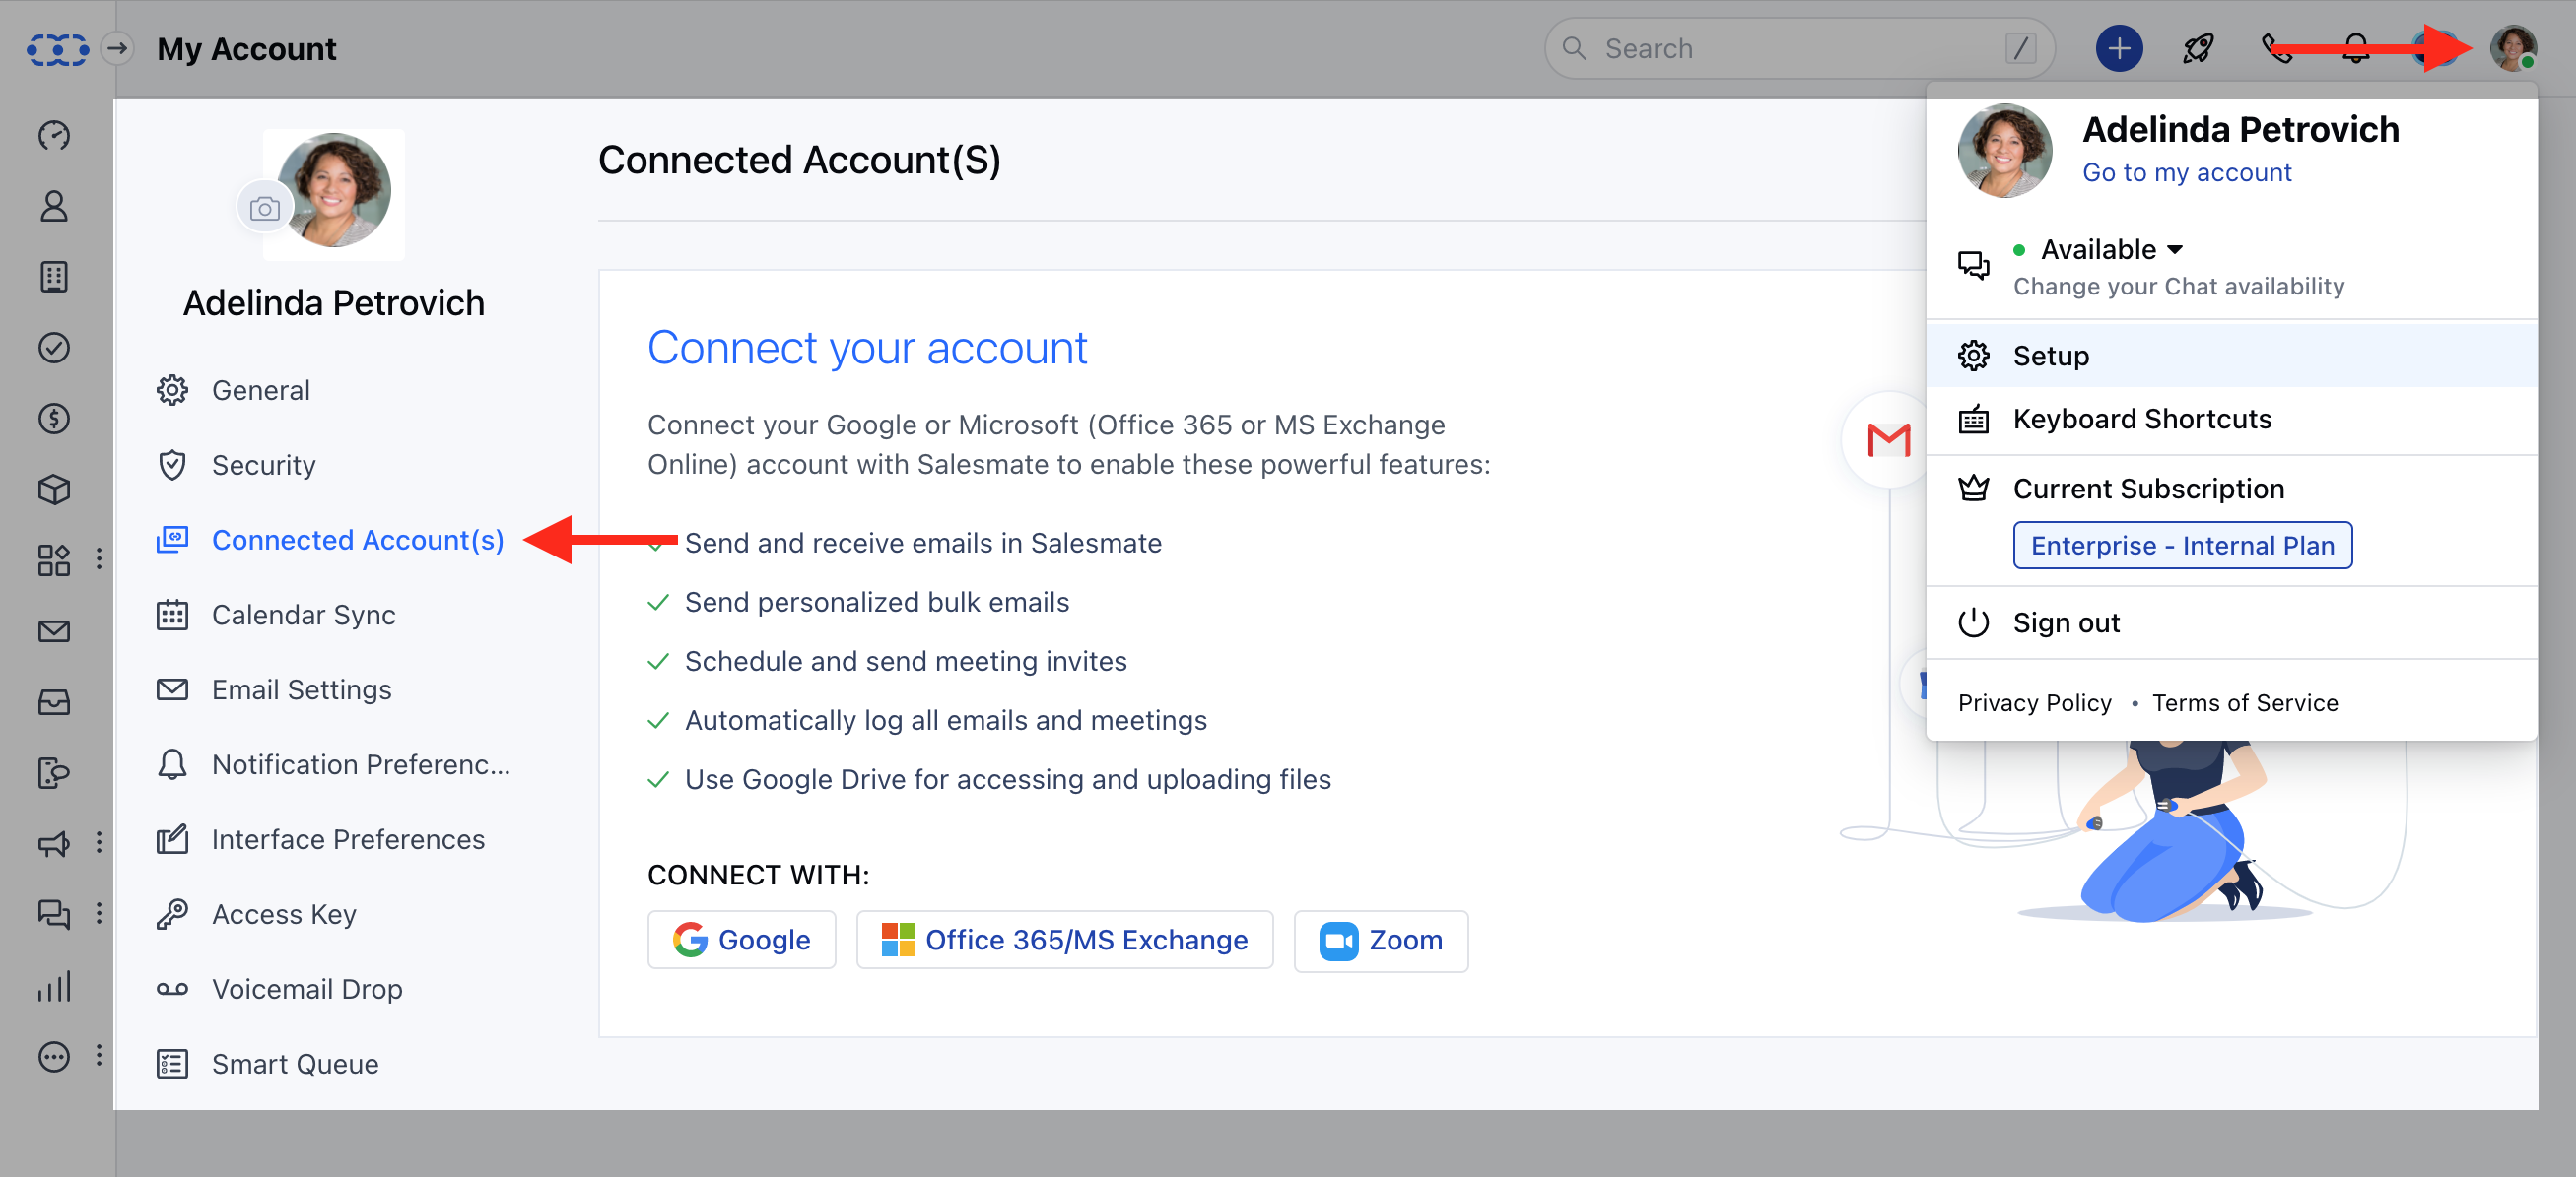Screen dimensions: 2576x1177
Task: Open the more circle icon in sidebar
Action: (54, 1056)
